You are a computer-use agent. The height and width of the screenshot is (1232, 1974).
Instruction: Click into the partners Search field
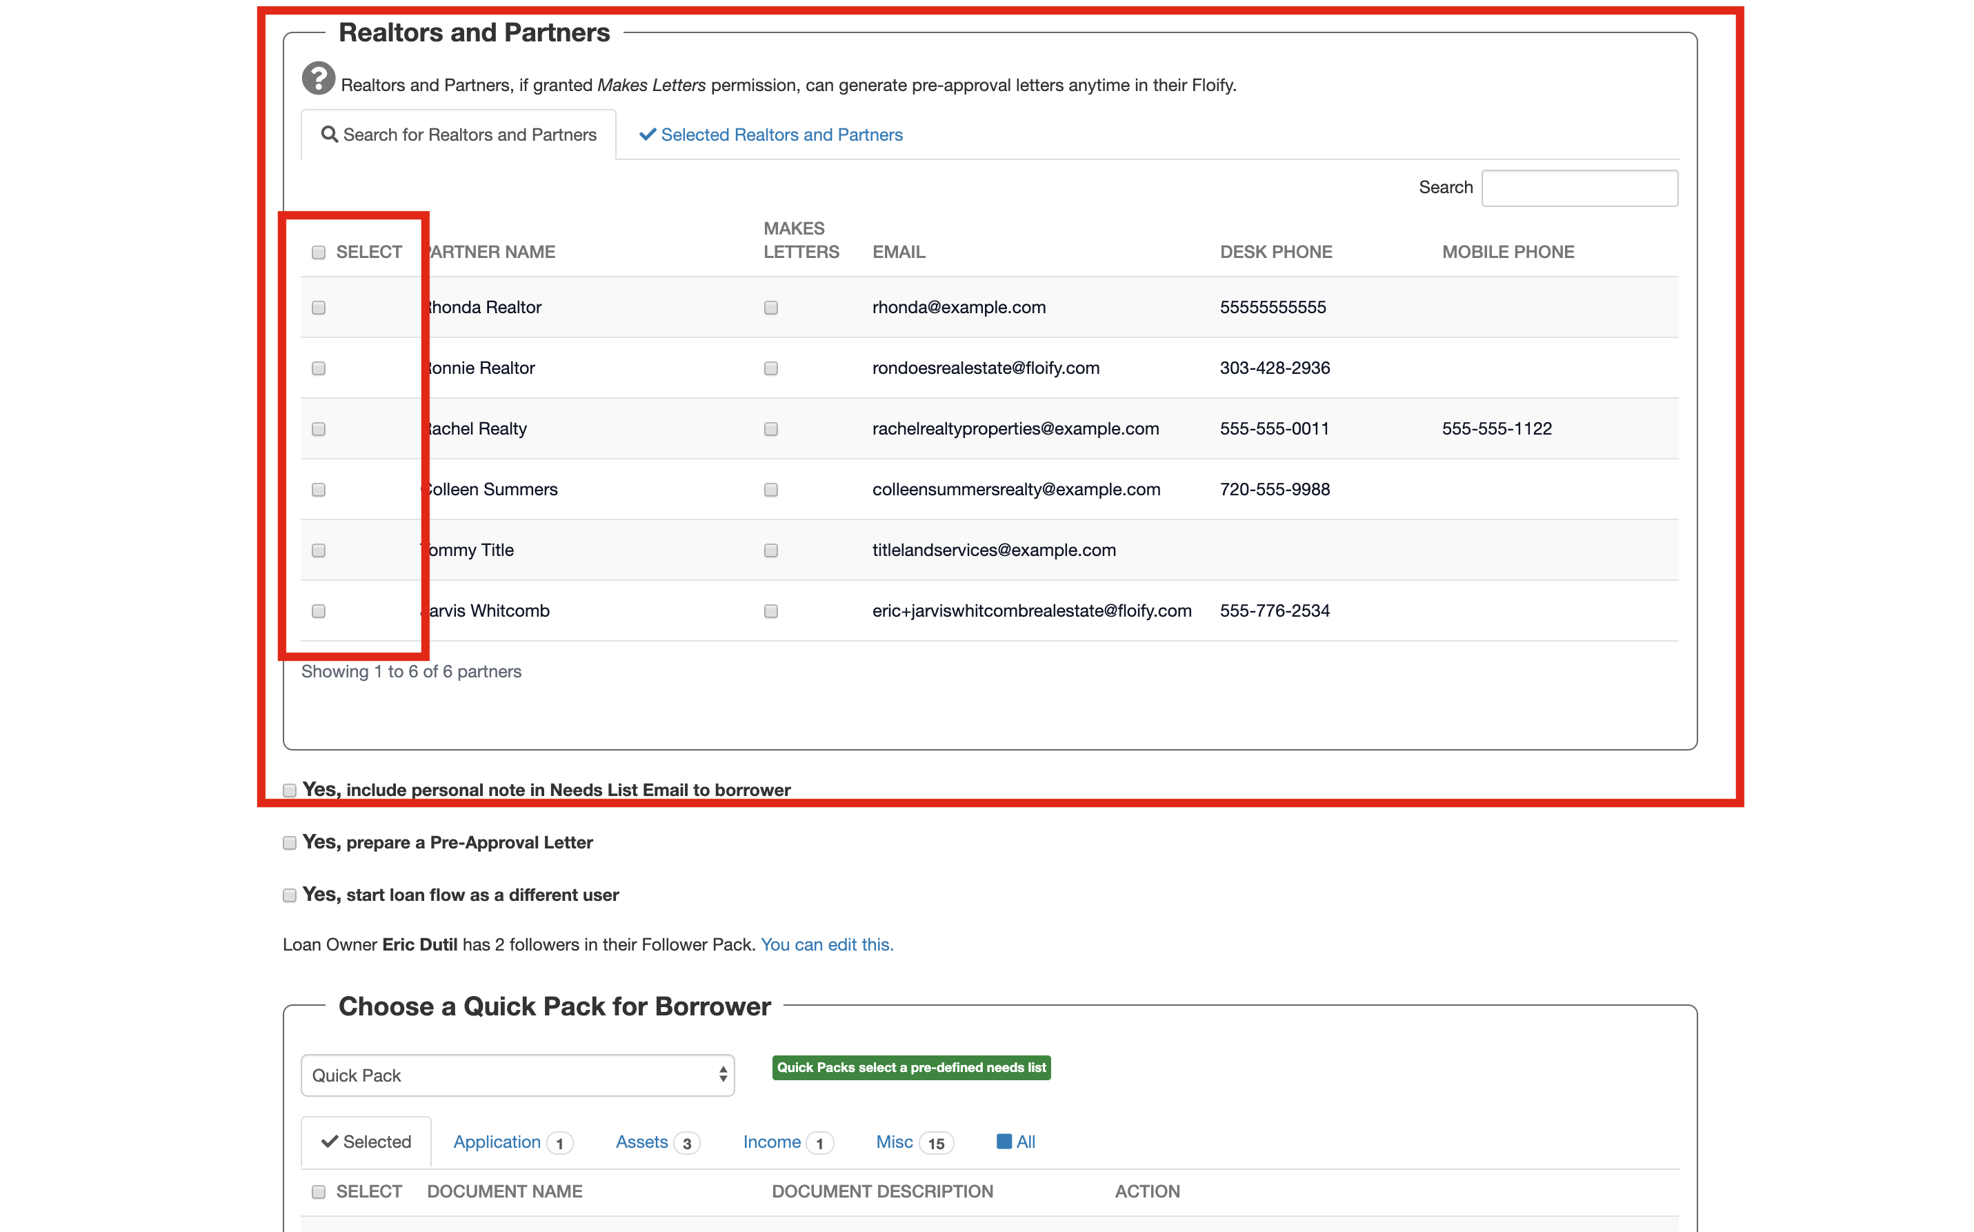1578,188
